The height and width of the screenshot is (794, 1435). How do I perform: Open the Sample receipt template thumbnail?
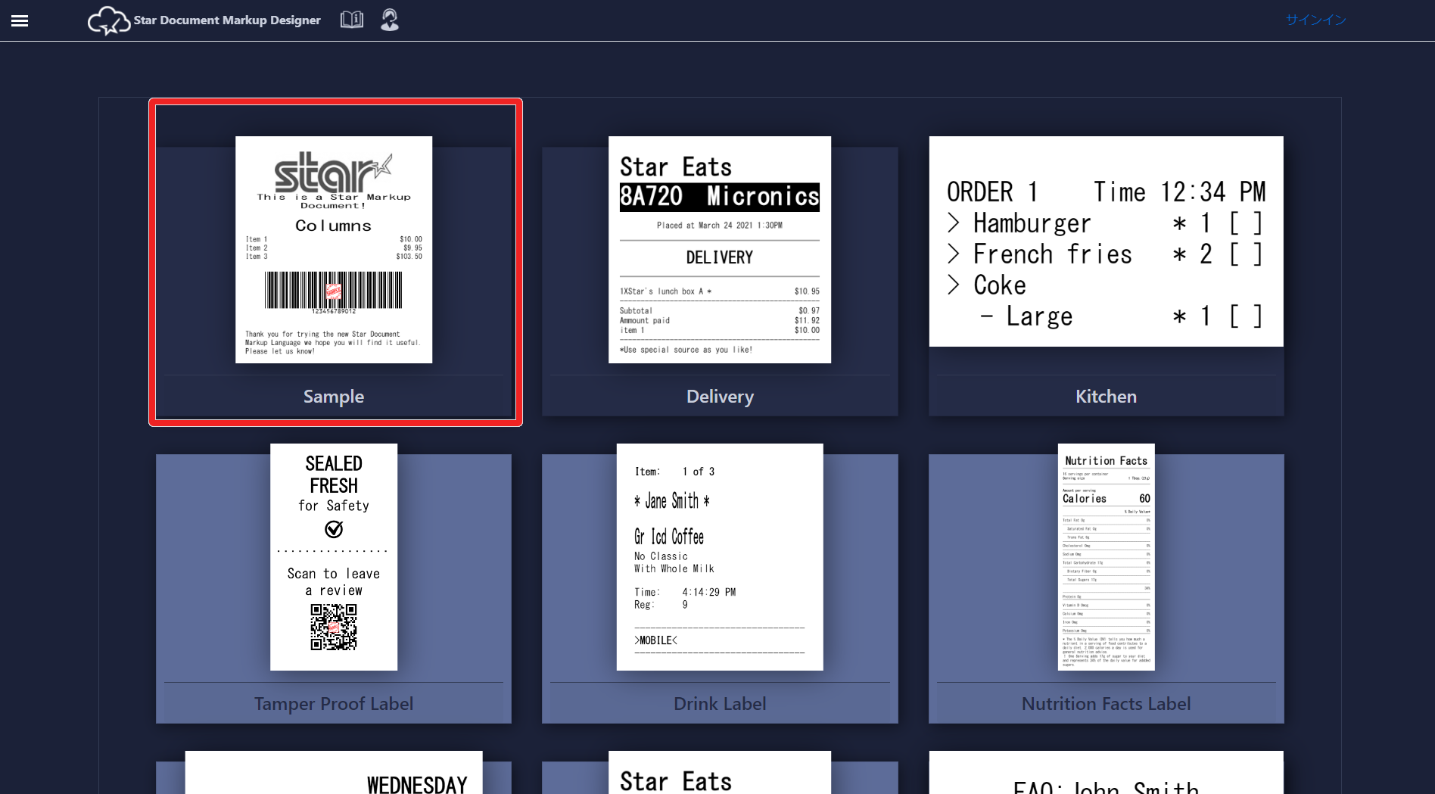[334, 250]
